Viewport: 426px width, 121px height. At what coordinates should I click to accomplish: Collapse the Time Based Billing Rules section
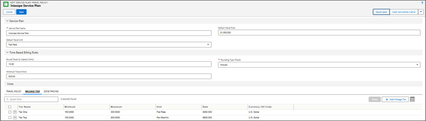pyautogui.click(x=7, y=52)
